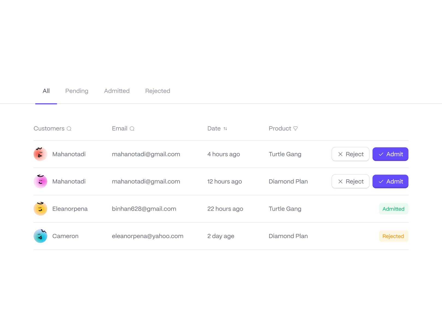Click Mahanotadi's pink avatar on the second row
This screenshot has height=332, width=442.
tap(40, 181)
